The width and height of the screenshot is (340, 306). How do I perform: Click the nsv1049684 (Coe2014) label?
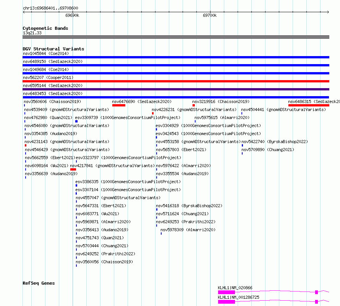[x=46, y=69]
